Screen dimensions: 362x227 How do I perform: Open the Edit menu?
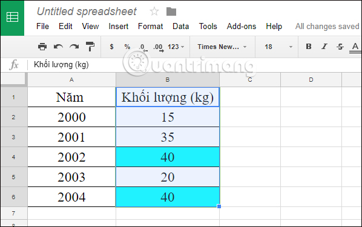tap(65, 26)
